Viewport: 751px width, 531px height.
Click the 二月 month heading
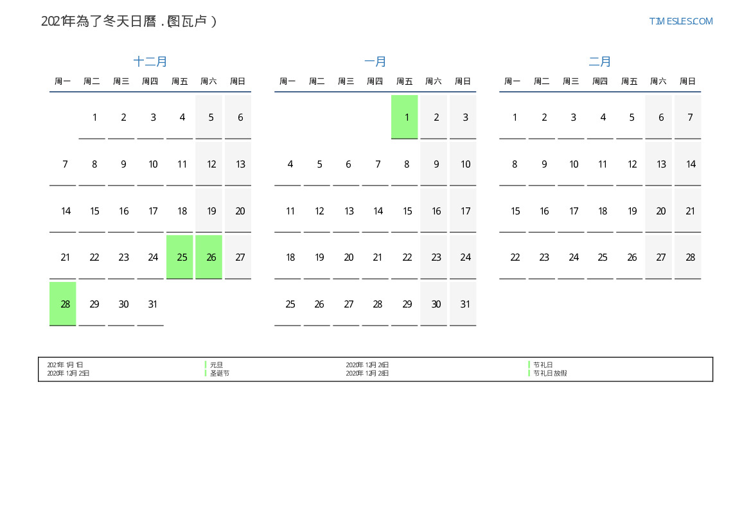pyautogui.click(x=600, y=62)
